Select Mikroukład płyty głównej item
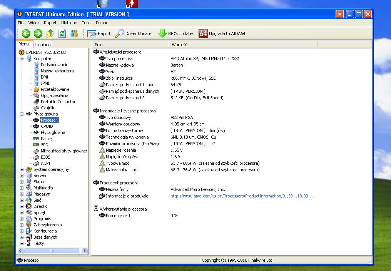 point(64,151)
